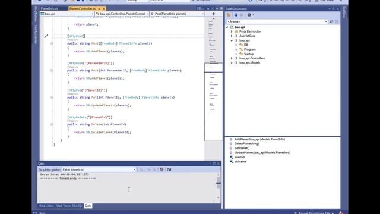Select the Startup class in Class View
Image resolution: width=380 pixels, height=214 pixels.
(x=249, y=54)
